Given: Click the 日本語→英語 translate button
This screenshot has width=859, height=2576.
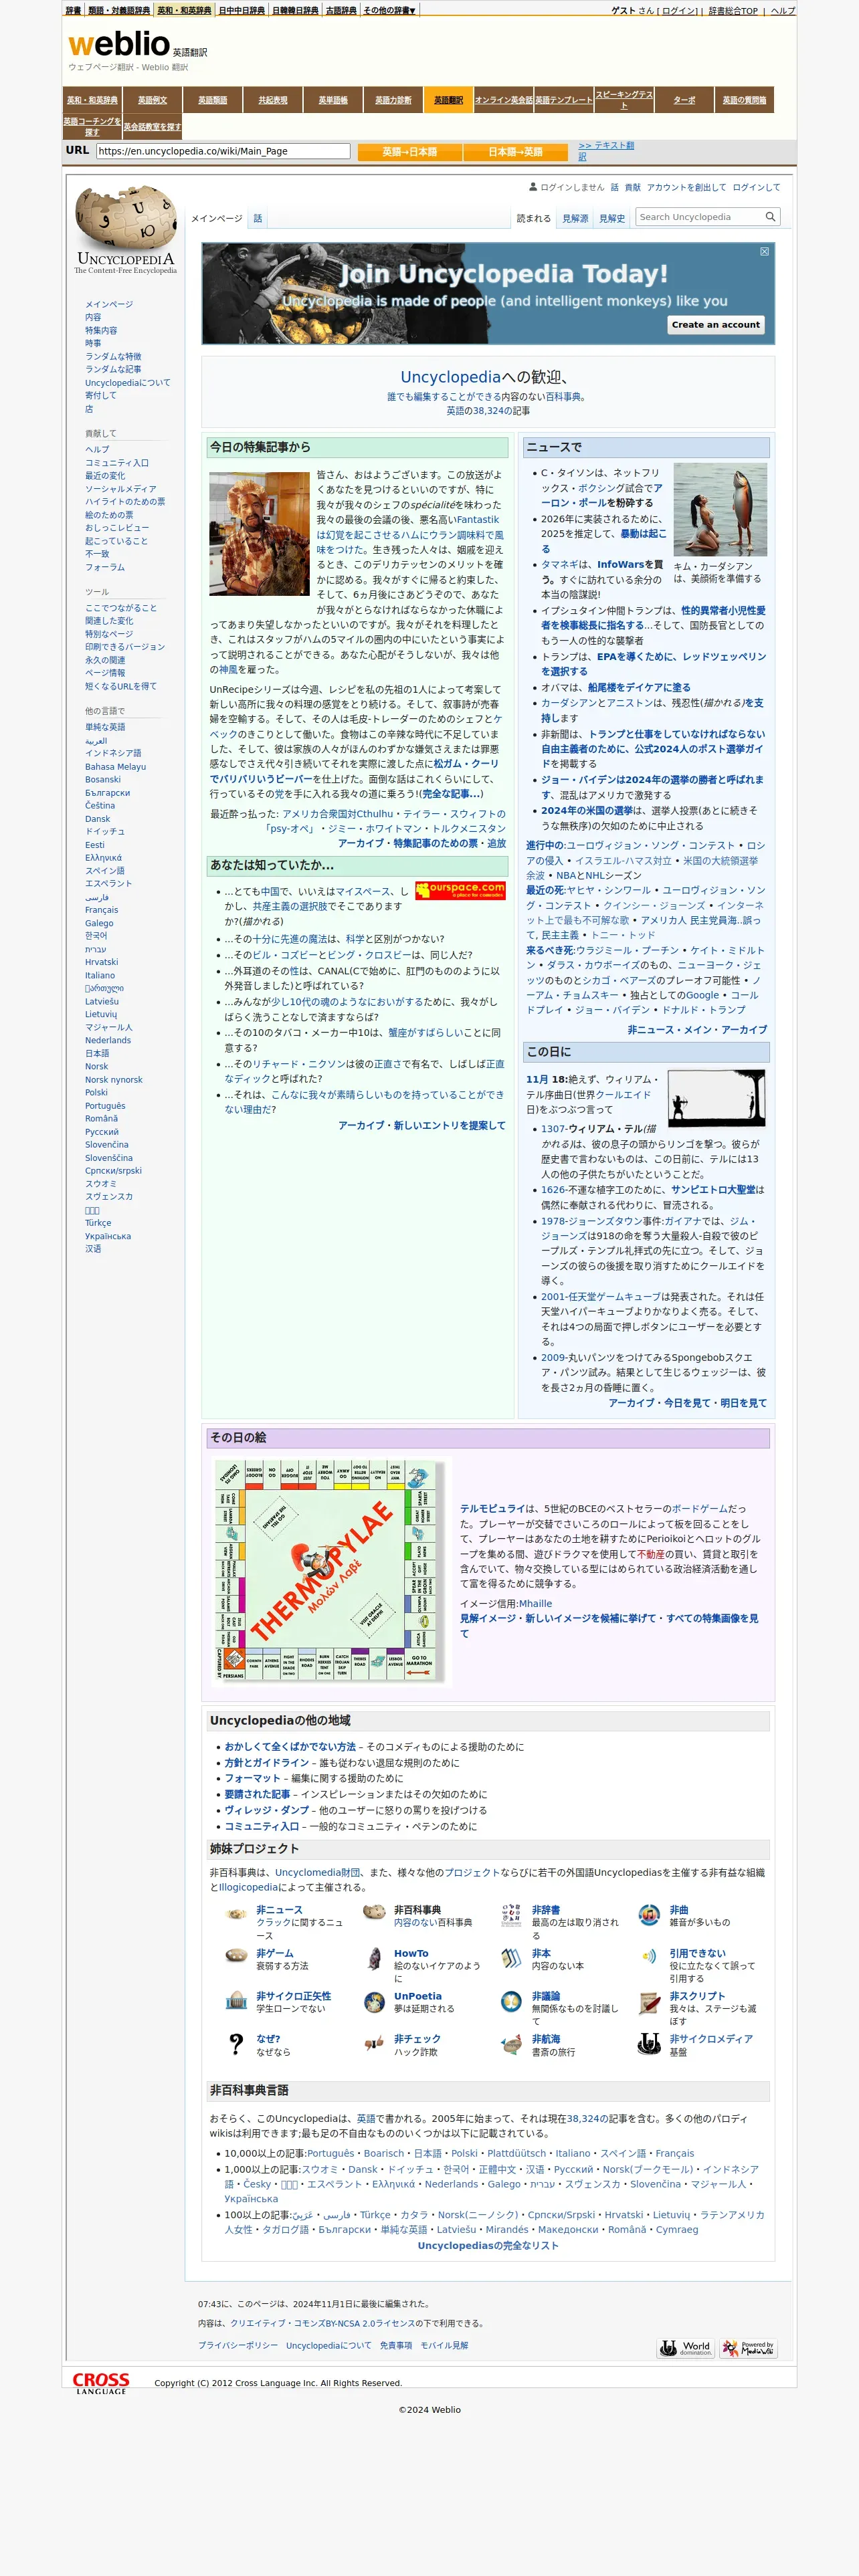Looking at the screenshot, I should (516, 152).
